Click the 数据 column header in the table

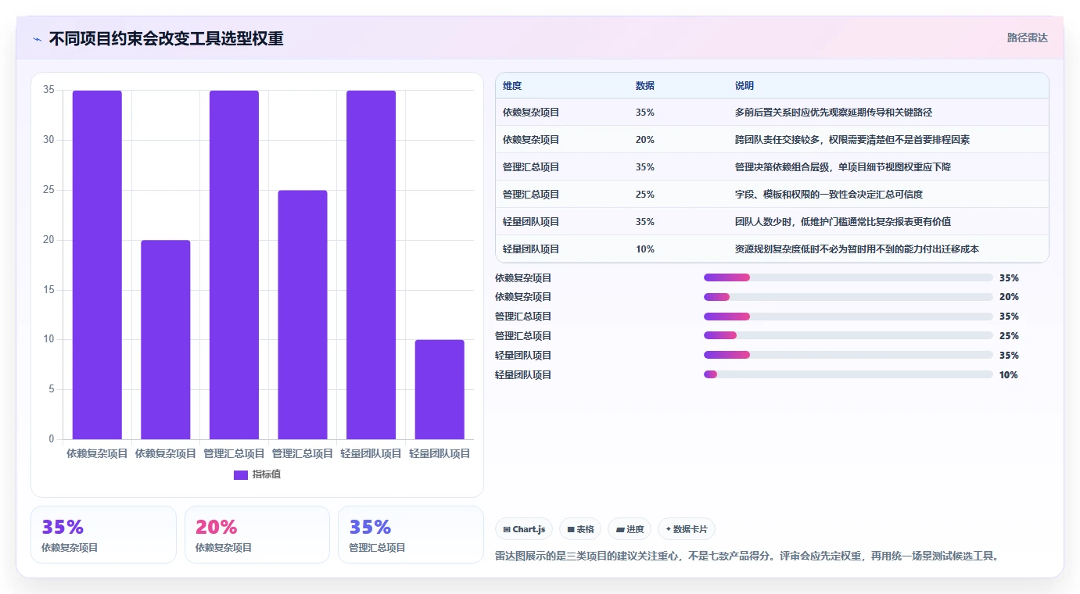(x=645, y=86)
